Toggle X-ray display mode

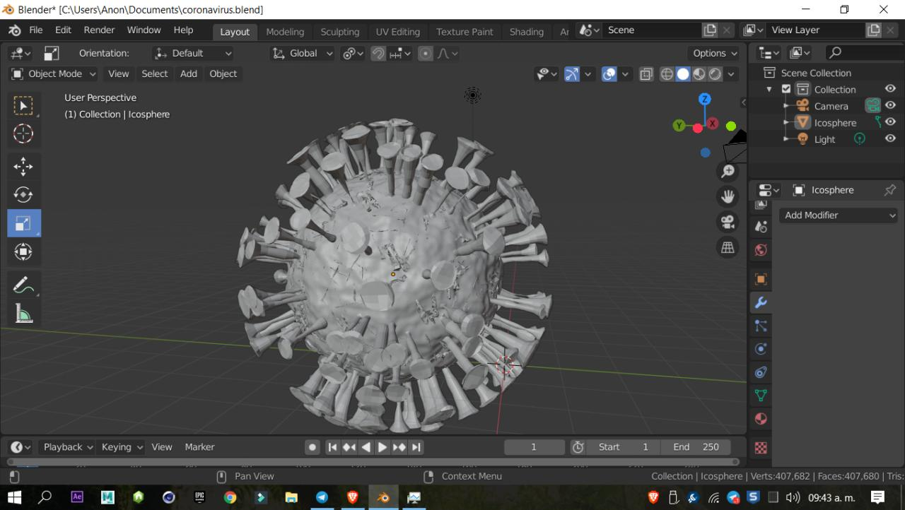click(646, 73)
